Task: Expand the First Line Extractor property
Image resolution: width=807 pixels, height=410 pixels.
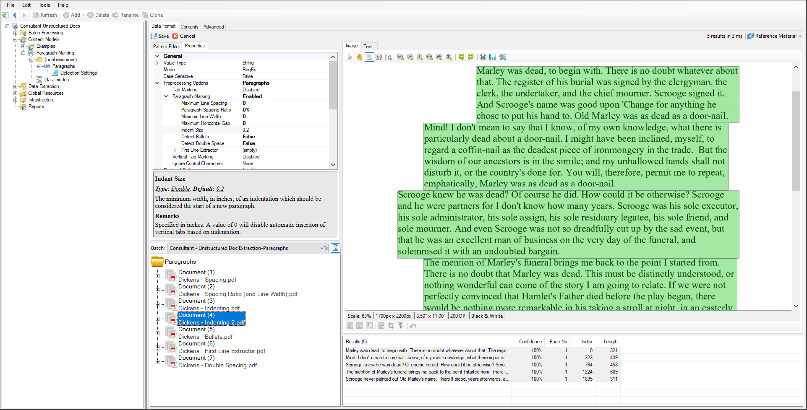Action: click(x=175, y=150)
